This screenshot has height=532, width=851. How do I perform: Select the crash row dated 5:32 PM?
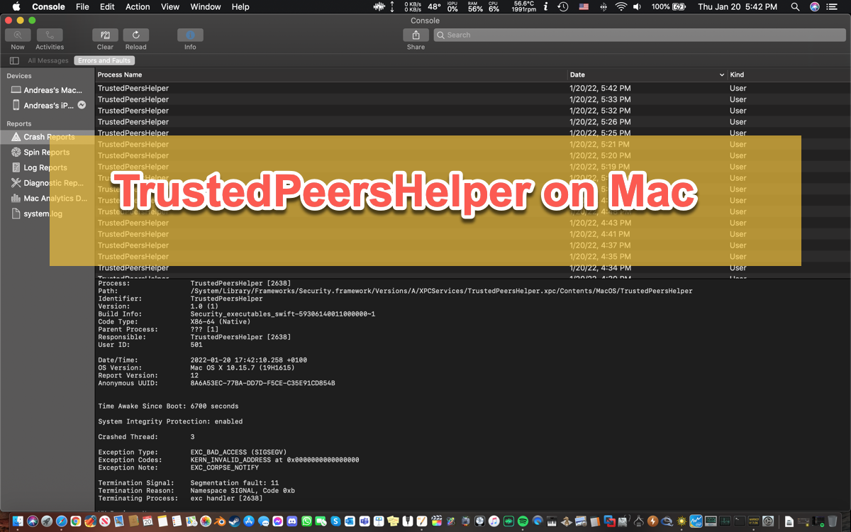473,111
